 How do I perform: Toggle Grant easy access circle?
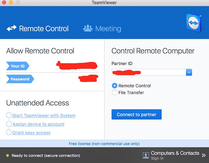[x=9, y=133]
